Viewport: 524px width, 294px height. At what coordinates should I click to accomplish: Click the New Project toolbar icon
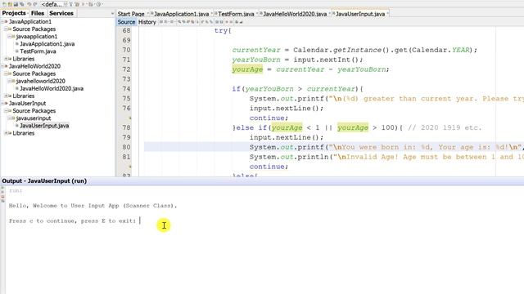[10, 4]
